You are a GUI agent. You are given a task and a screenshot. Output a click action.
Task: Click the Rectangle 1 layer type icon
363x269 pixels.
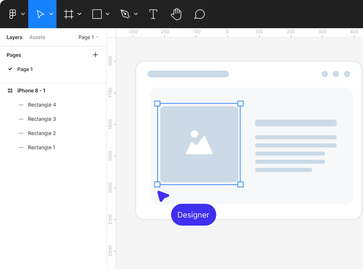coord(21,148)
